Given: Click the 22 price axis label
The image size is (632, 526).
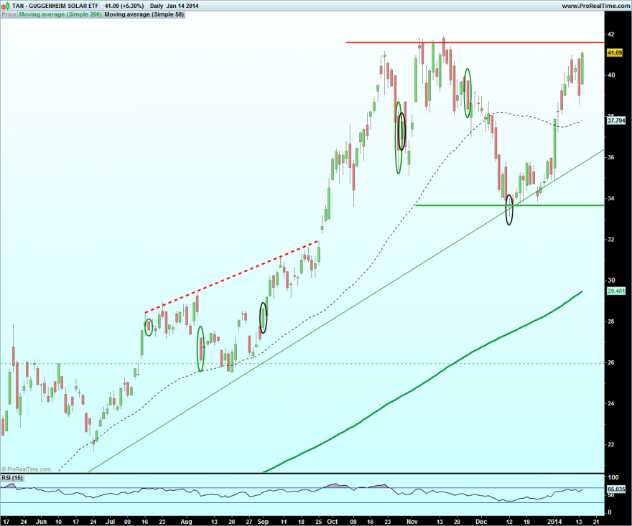Looking at the screenshot, I should (611, 444).
